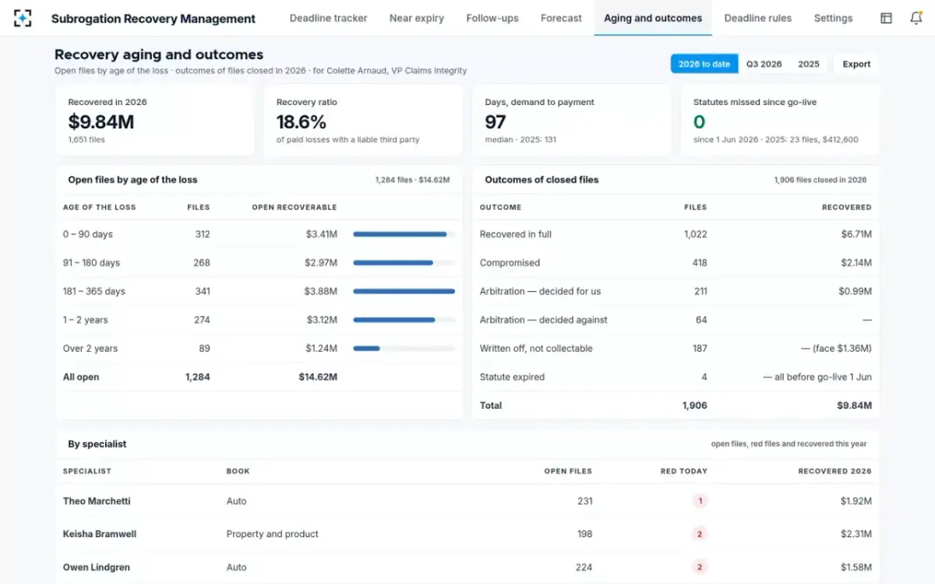Open the Statutes missed since go-live card
The width and height of the screenshot is (935, 584).
[x=781, y=120]
